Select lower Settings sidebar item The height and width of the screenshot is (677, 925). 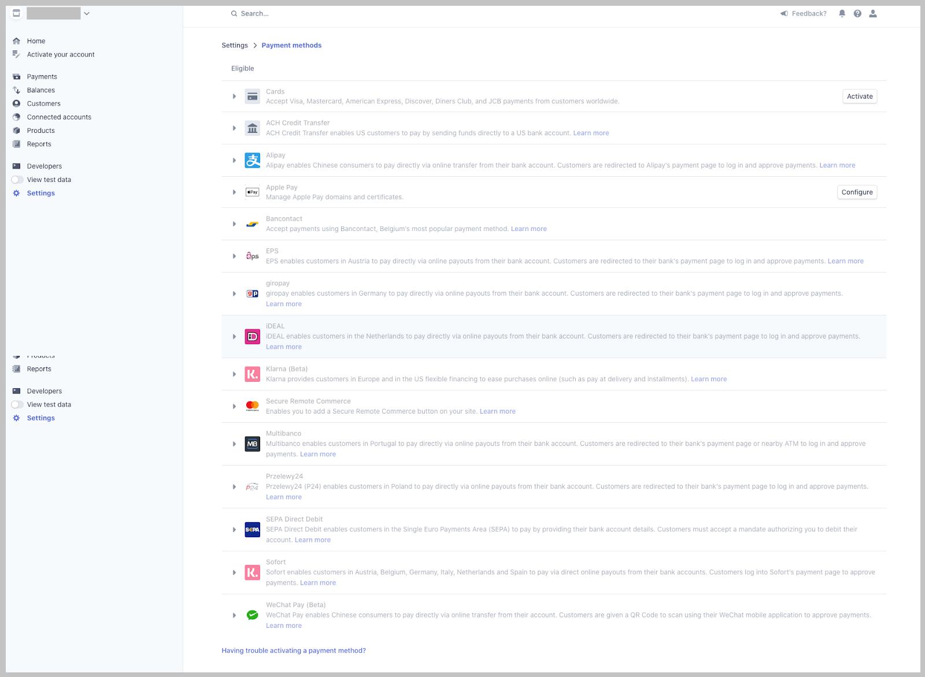[x=41, y=418]
